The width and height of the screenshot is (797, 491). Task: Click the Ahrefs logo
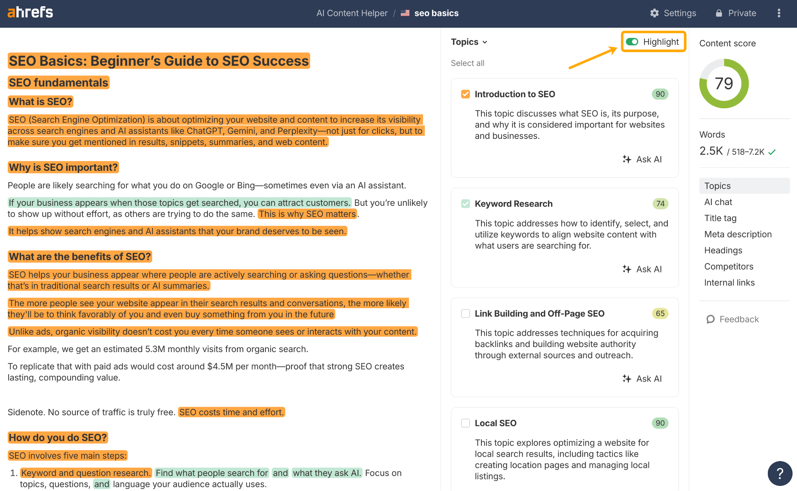pos(30,12)
